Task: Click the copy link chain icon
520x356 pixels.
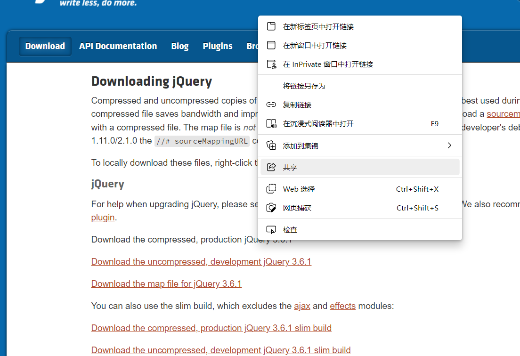Action: (271, 105)
